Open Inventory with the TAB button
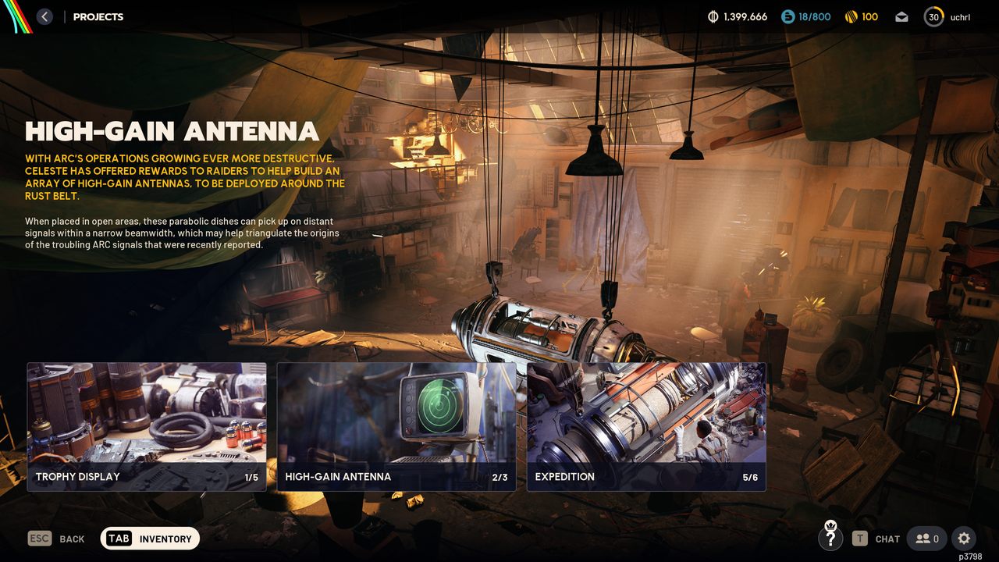Image resolution: width=999 pixels, height=562 pixels. point(150,539)
